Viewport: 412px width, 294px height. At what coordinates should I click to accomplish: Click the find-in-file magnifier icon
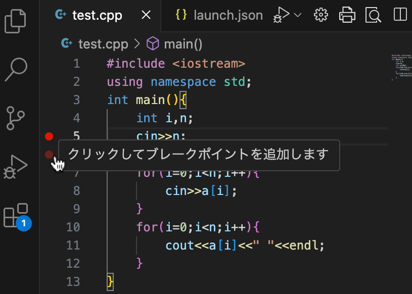pos(374,15)
